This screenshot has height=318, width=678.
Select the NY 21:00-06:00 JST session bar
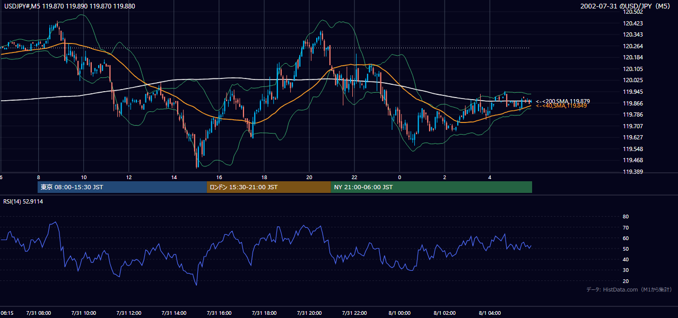click(431, 187)
